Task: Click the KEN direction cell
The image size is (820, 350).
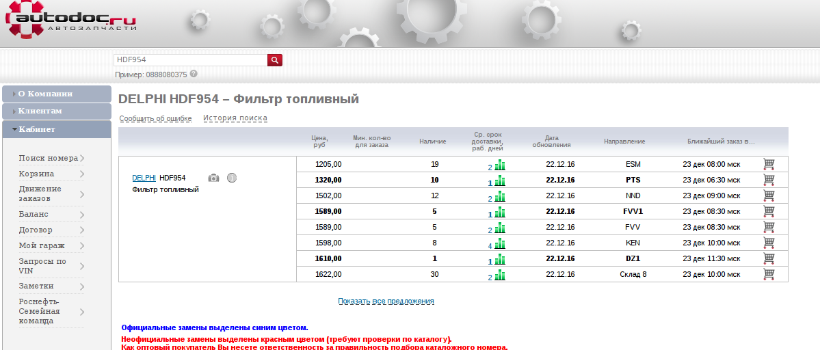Action: click(x=633, y=243)
